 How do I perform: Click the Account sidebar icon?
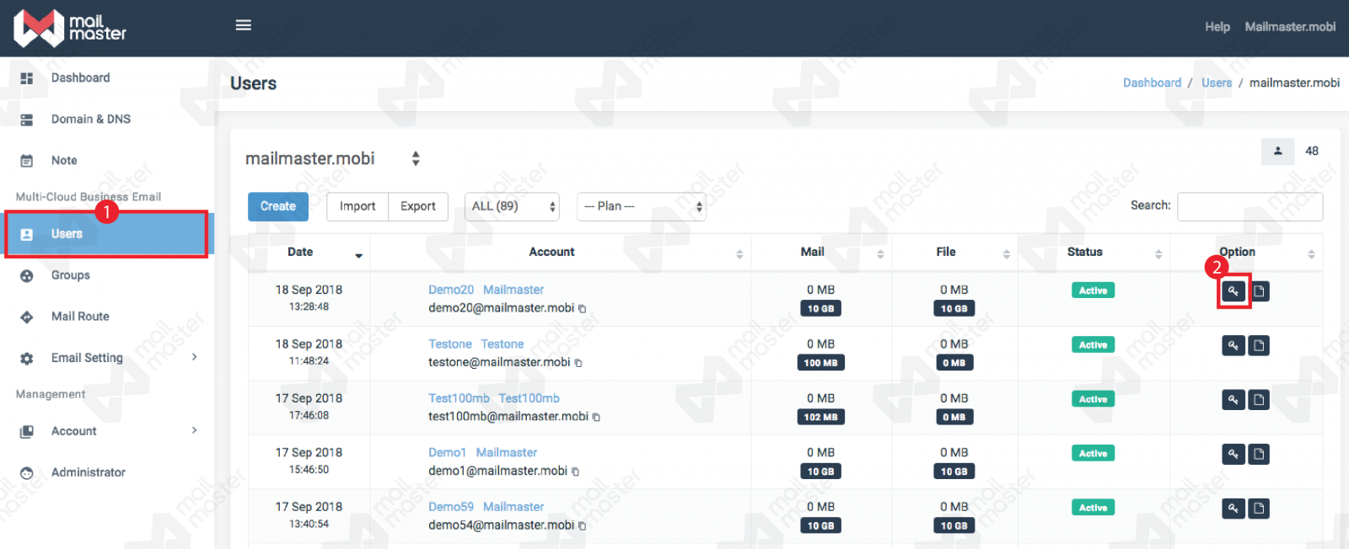pyautogui.click(x=27, y=431)
